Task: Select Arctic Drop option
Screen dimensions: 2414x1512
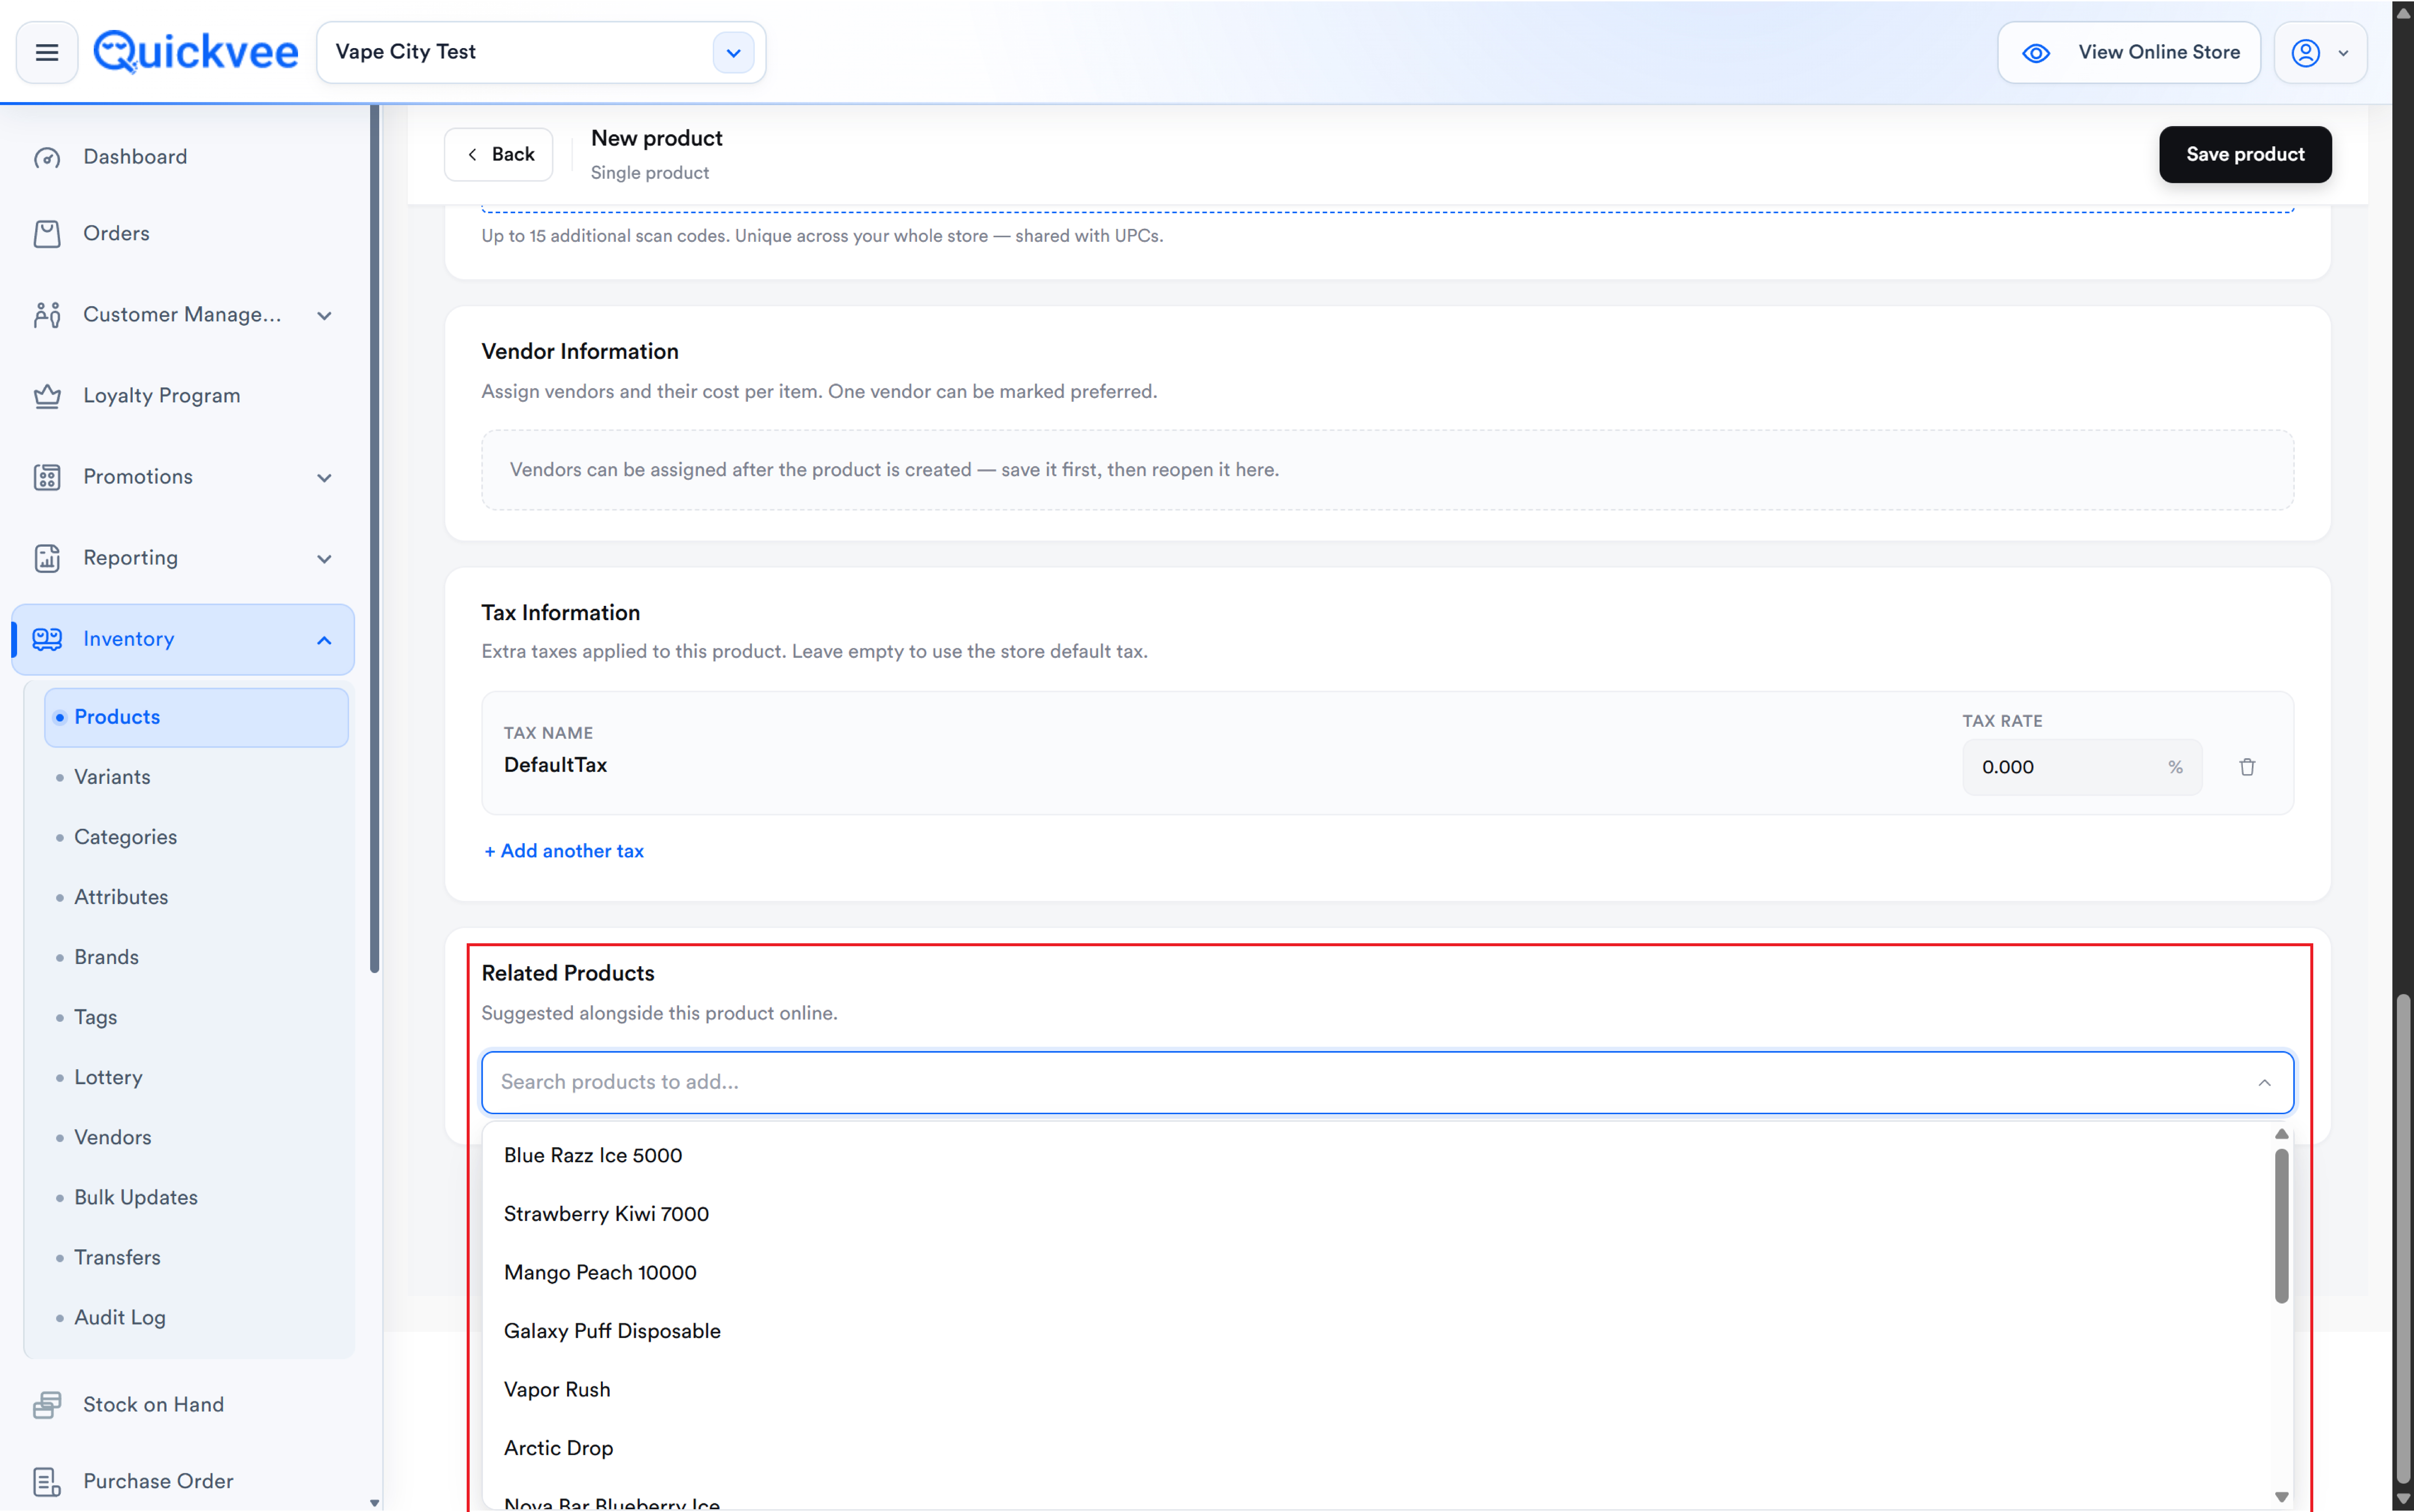Action: tap(1377, 1448)
